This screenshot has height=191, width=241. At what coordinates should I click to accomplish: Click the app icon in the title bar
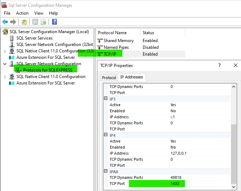pos(4,5)
